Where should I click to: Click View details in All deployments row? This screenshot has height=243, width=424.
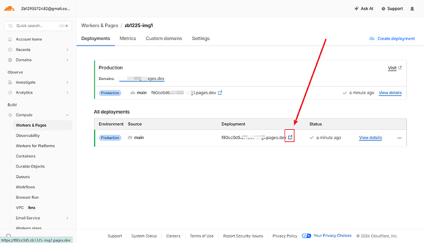point(371,137)
